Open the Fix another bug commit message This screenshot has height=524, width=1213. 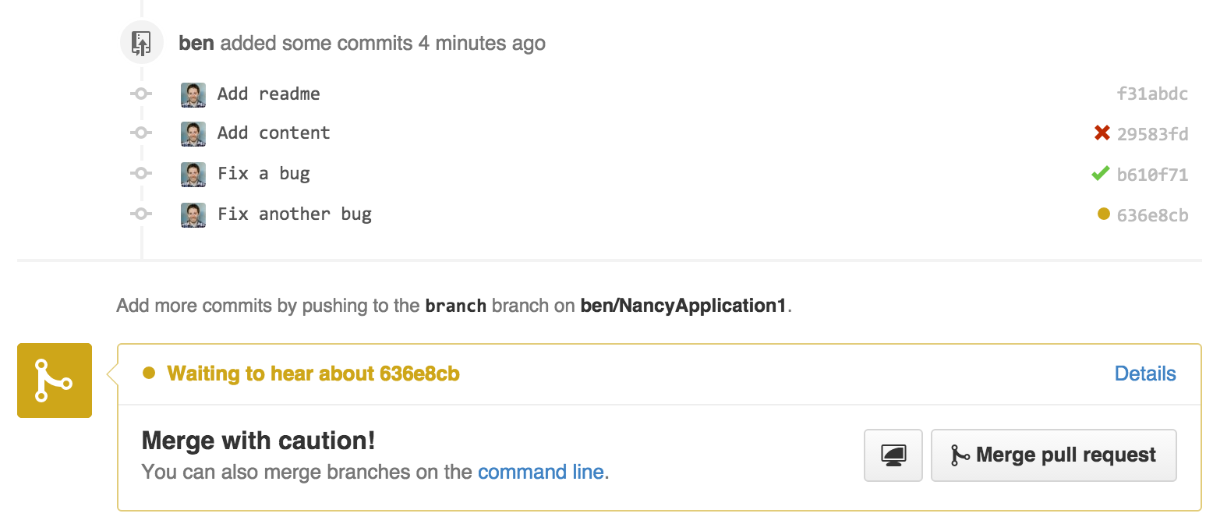click(294, 214)
